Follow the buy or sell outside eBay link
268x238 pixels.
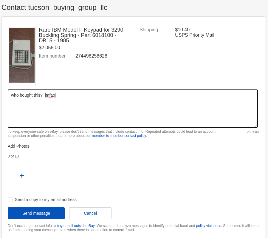(76, 226)
